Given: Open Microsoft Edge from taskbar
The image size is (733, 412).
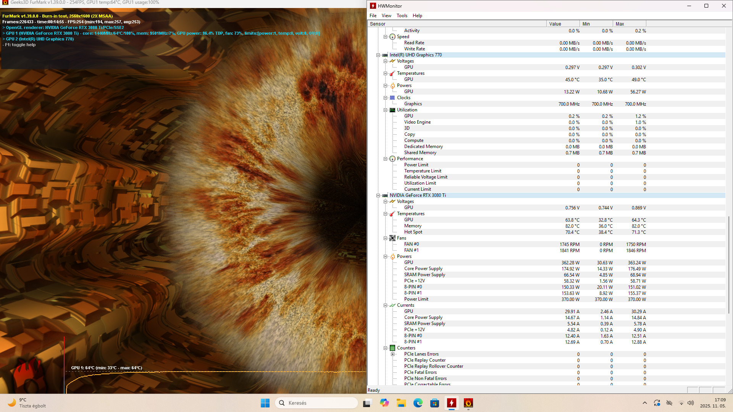Looking at the screenshot, I should (418, 403).
